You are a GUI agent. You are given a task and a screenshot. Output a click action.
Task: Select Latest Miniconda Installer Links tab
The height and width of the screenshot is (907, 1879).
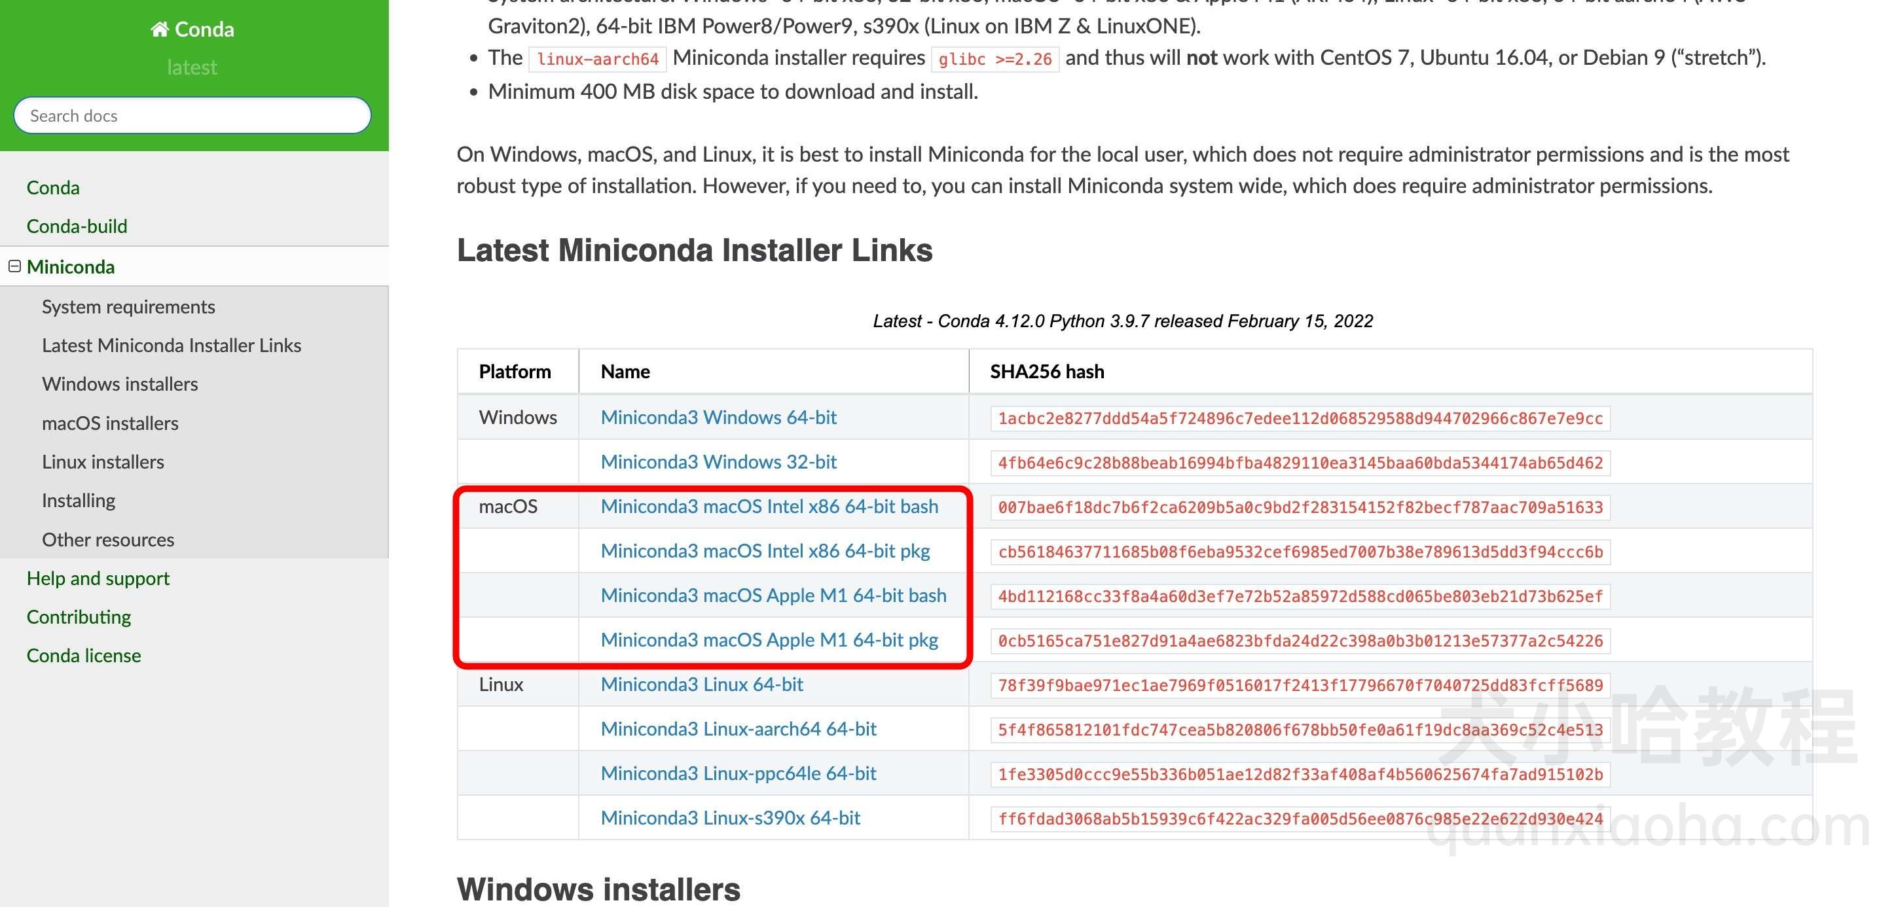172,344
